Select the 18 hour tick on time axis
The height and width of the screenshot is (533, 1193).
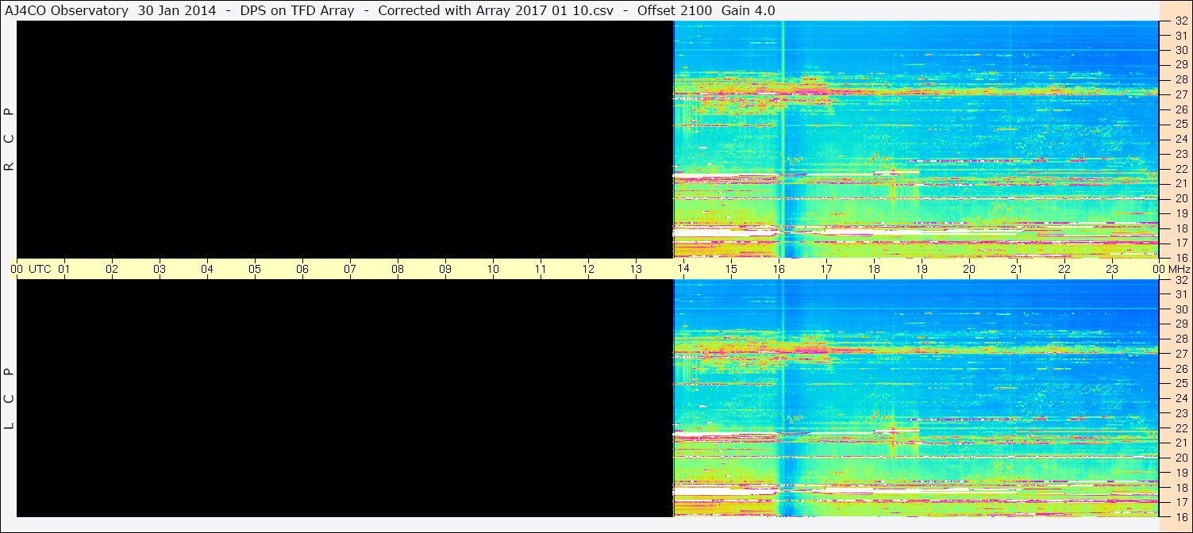coord(874,269)
